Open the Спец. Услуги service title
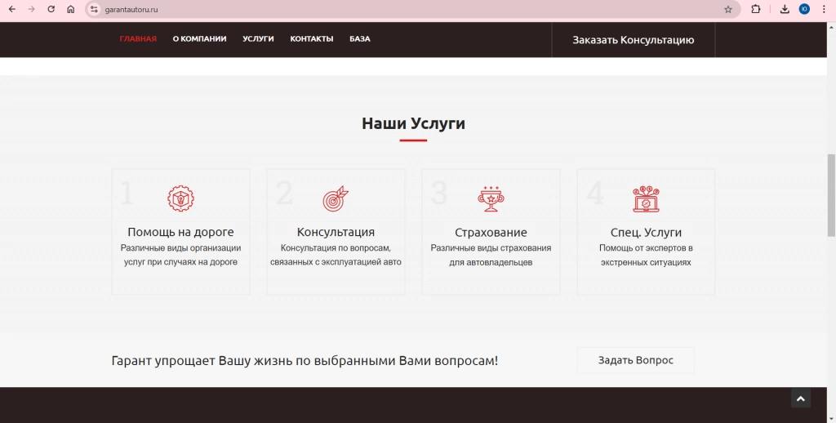The image size is (836, 423). 646,233
